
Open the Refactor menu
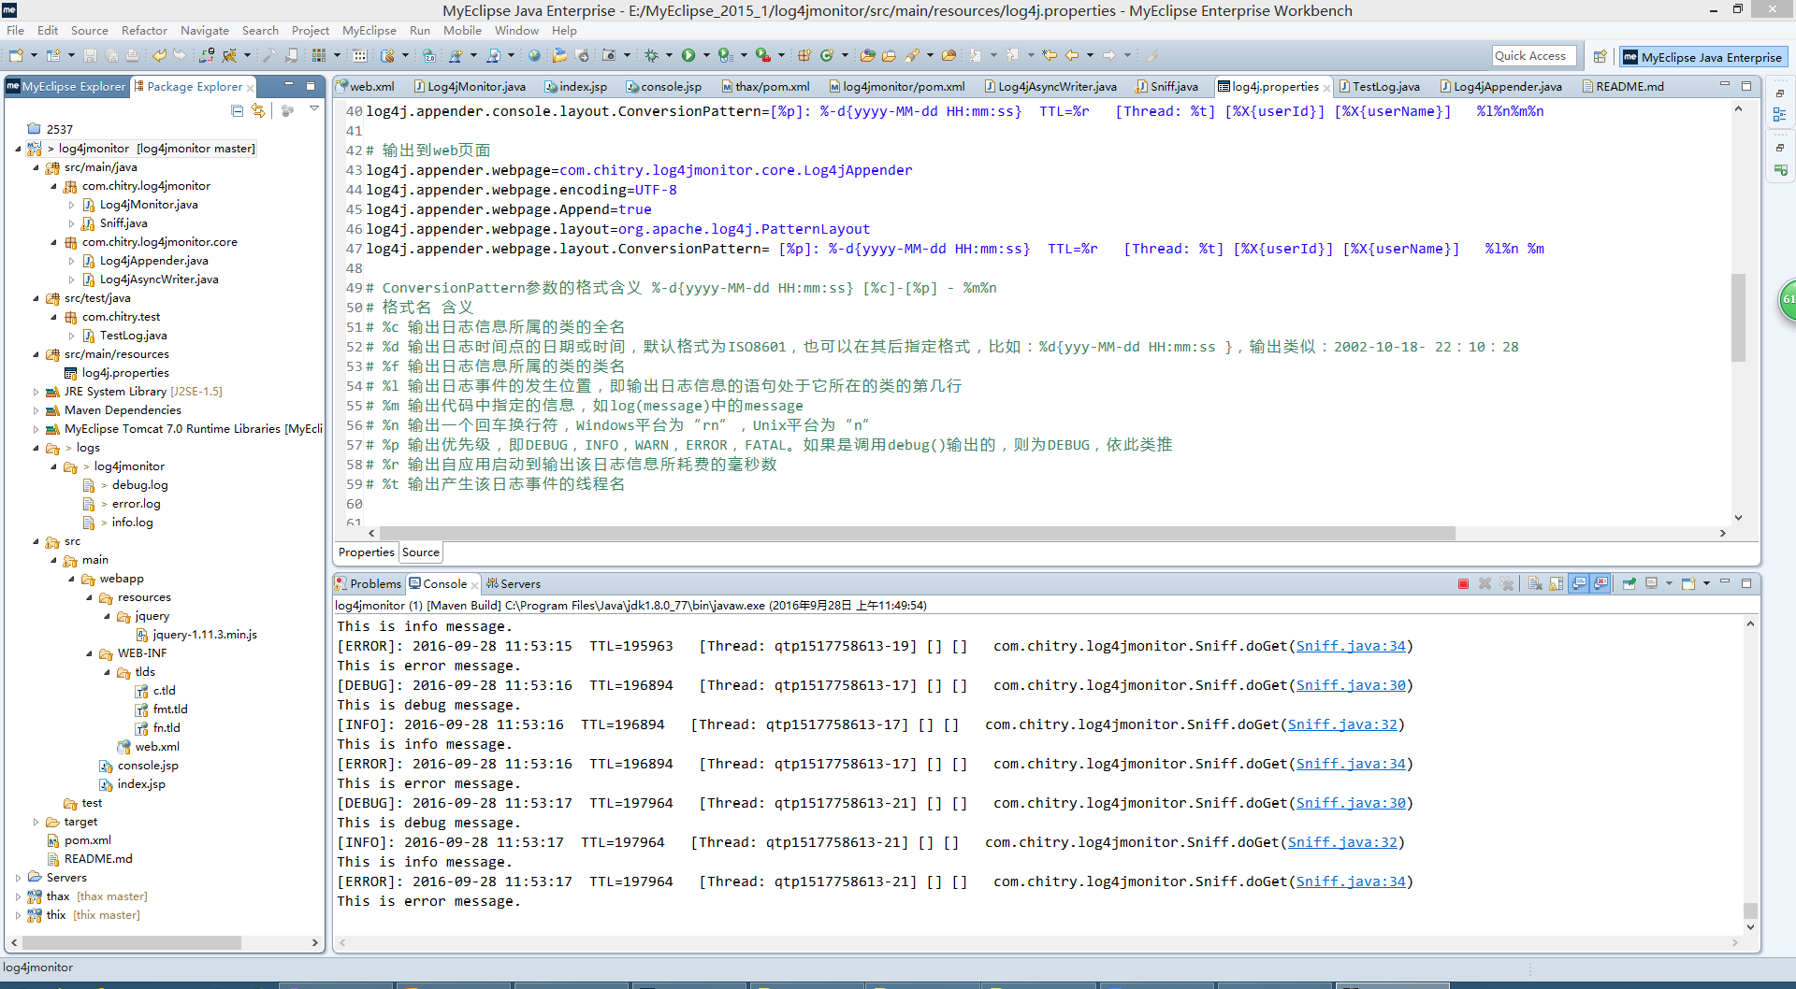pyautogui.click(x=144, y=31)
